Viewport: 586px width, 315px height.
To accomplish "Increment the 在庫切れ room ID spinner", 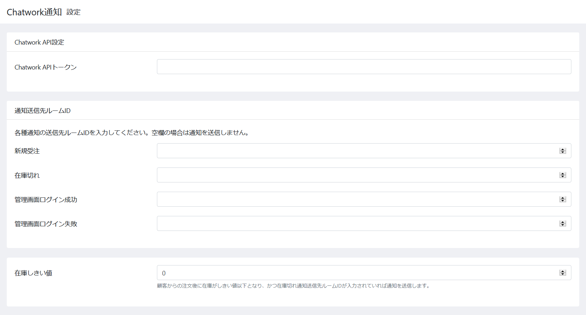I will (x=563, y=174).
